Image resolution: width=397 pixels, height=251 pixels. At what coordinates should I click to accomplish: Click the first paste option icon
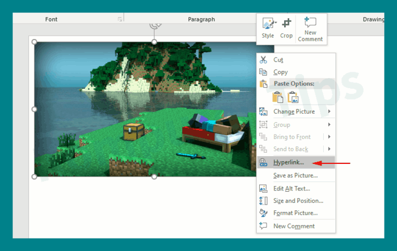click(x=278, y=97)
